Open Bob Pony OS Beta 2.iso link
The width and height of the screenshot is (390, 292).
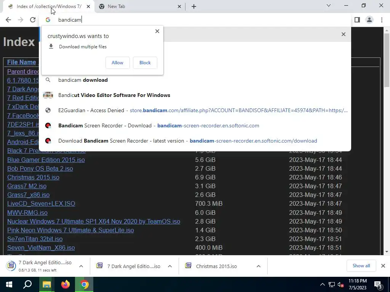tap(40, 168)
